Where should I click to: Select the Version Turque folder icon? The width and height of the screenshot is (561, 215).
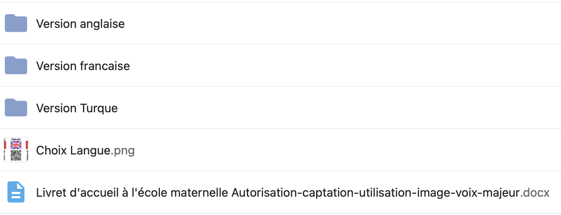pos(16,108)
